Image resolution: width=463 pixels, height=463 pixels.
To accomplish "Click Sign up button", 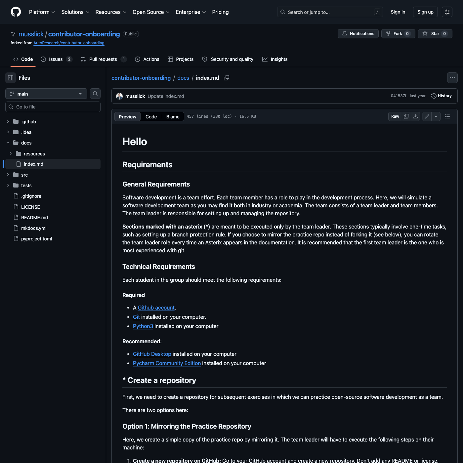I will (x=425, y=12).
